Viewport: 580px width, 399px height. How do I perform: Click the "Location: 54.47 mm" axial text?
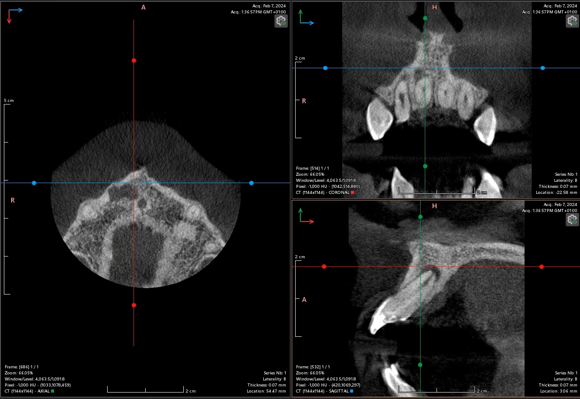267,391
